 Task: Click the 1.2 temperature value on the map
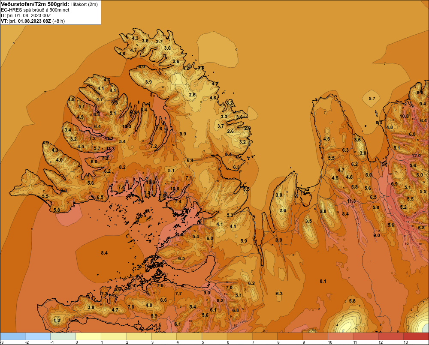[57, 321]
